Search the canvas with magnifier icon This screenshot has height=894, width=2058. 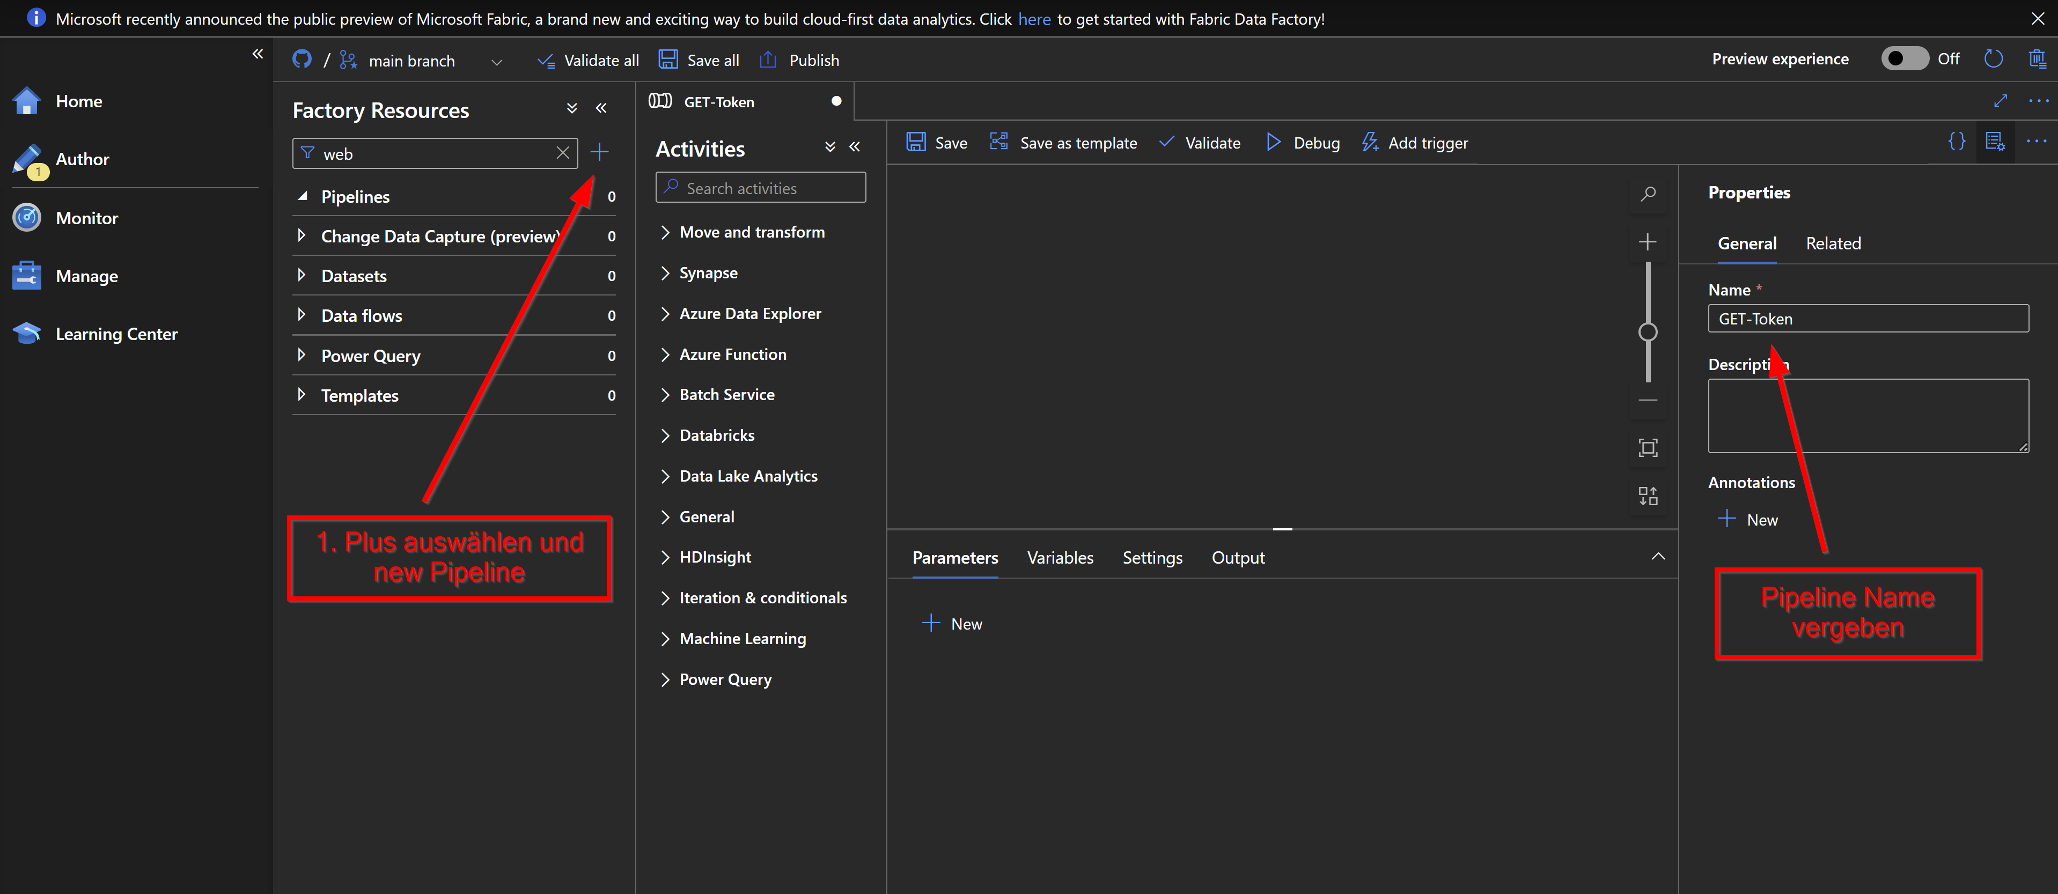[1648, 194]
